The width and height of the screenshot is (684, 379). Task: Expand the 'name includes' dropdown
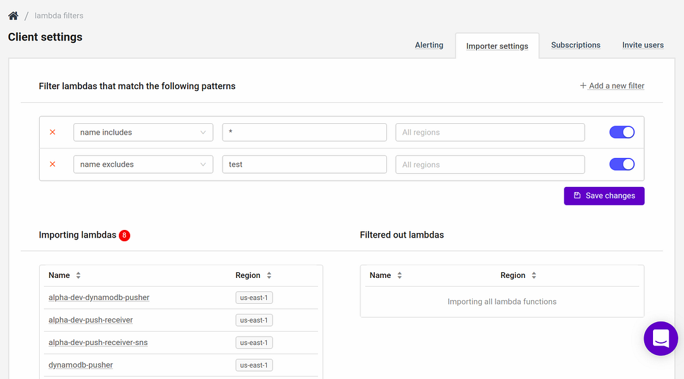(x=143, y=132)
